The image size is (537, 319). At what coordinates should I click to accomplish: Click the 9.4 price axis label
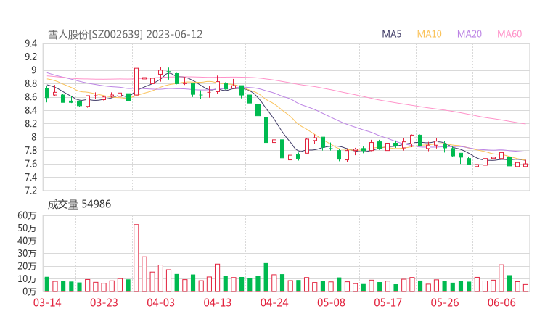click(x=30, y=43)
